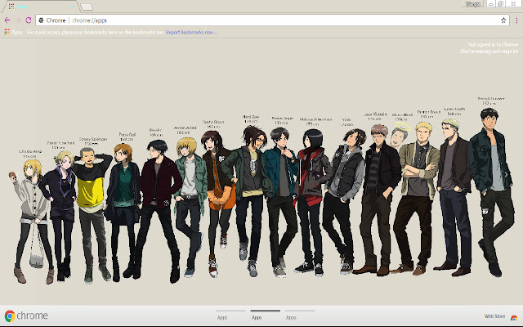523x327 pixels.
Task: Open the profile name button in title bar
Action: point(472,4)
